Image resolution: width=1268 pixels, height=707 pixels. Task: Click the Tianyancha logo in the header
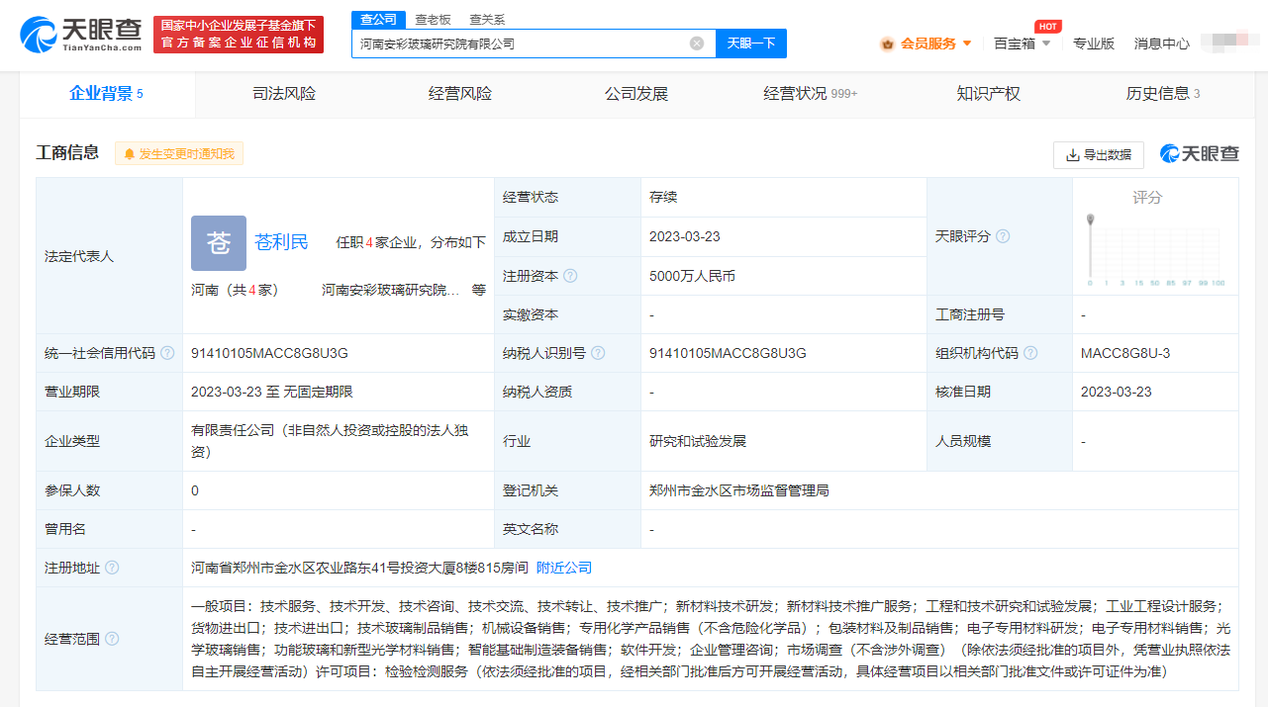(x=81, y=34)
